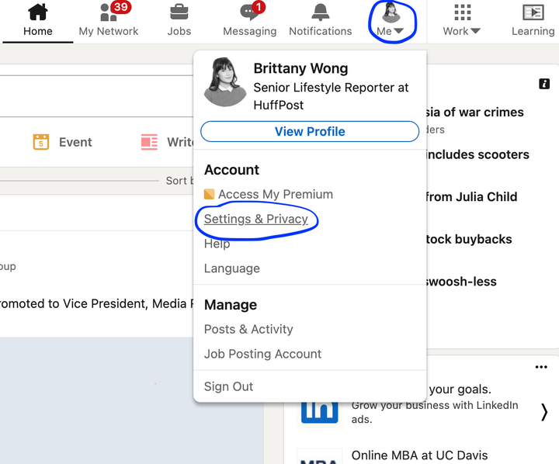The image size is (559, 464).
Task: Click the Write article icon
Action: pos(149,142)
